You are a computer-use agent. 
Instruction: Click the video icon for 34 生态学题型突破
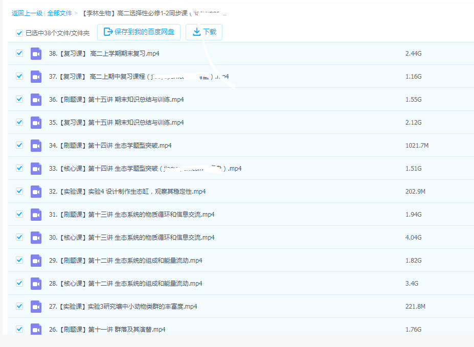[x=35, y=145]
